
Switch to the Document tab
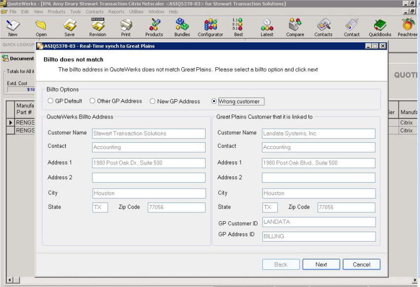(x=18, y=58)
